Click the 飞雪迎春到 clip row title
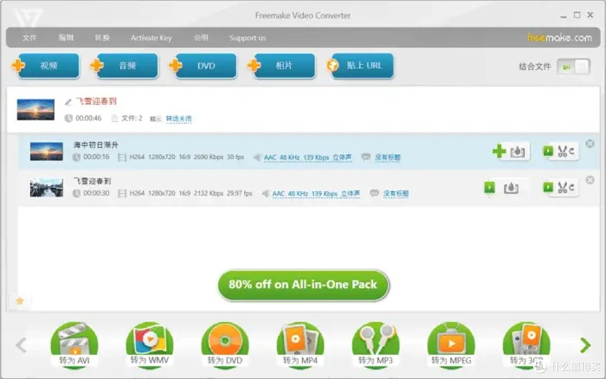Image resolution: width=606 pixels, height=379 pixels. click(92, 181)
